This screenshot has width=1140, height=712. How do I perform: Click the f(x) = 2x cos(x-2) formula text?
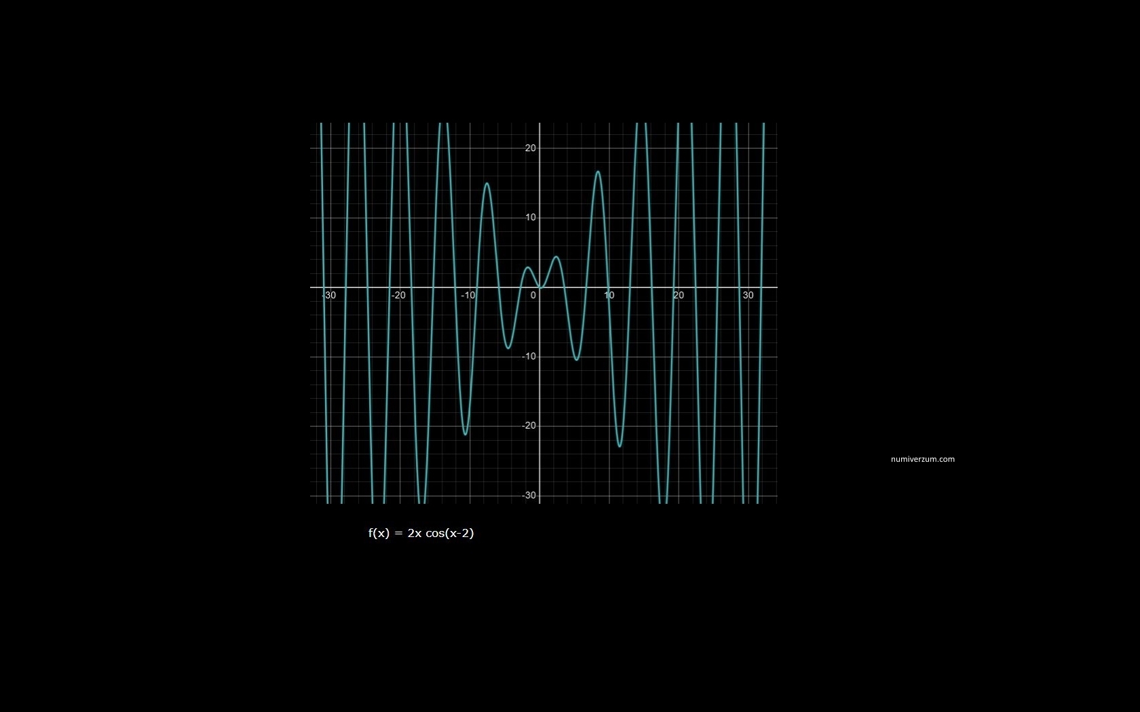pos(421,533)
